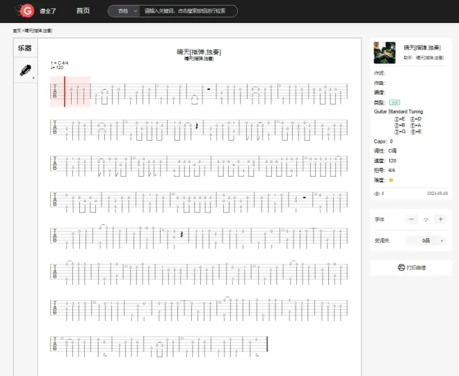The image size is (459, 376).
Task: Open the 吉他 category dropdown in search bar
Action: [126, 11]
